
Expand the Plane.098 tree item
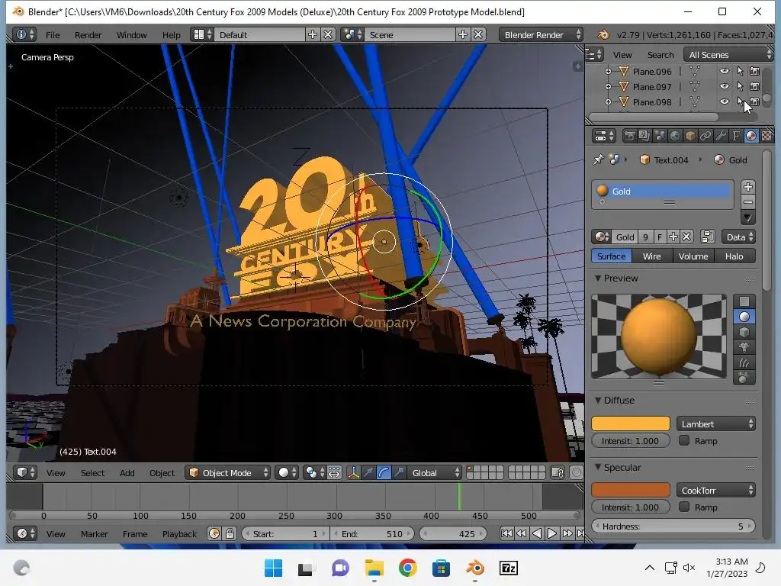click(608, 101)
